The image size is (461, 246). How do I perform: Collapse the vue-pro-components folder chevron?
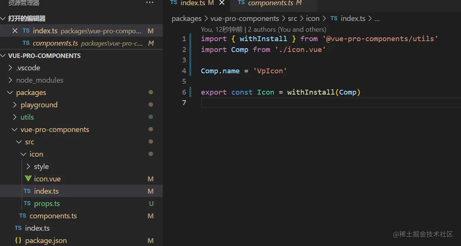(15, 130)
